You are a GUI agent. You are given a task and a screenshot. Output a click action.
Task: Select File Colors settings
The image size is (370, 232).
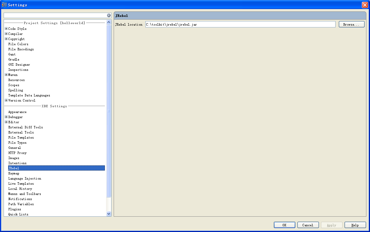click(18, 44)
